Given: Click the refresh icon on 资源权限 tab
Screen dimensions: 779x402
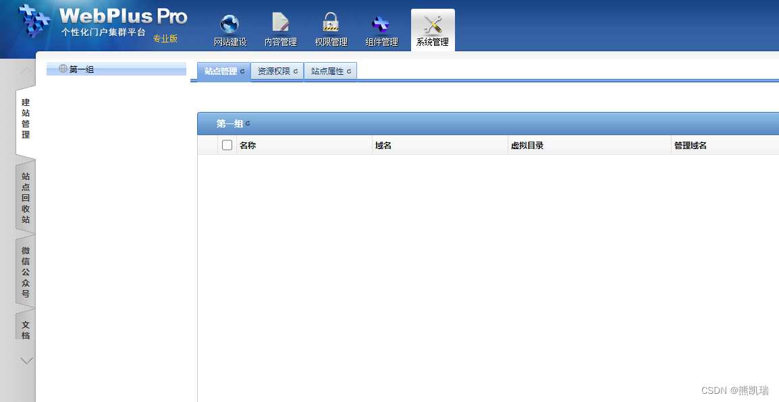Looking at the screenshot, I should [296, 70].
